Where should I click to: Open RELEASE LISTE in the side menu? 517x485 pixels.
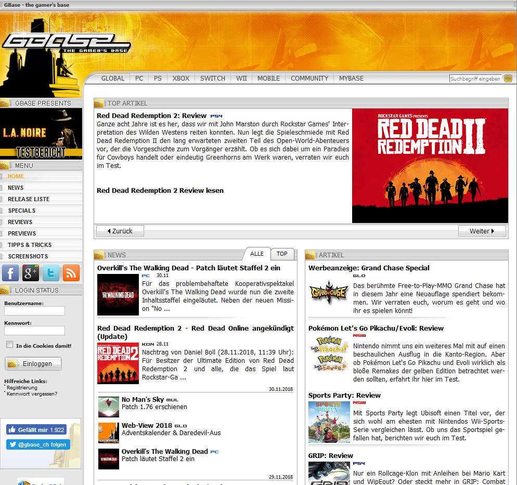point(41,199)
